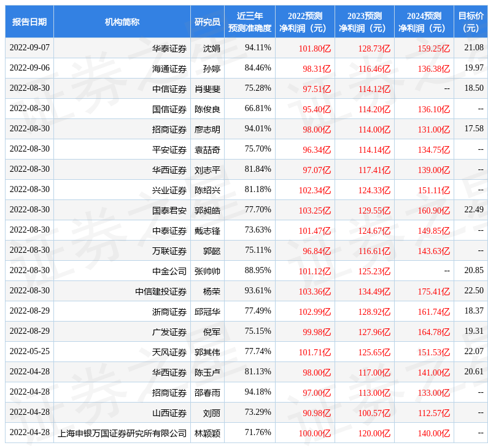Click the 近三年预测准确度 column header
The width and height of the screenshot is (488, 448).
point(250,21)
